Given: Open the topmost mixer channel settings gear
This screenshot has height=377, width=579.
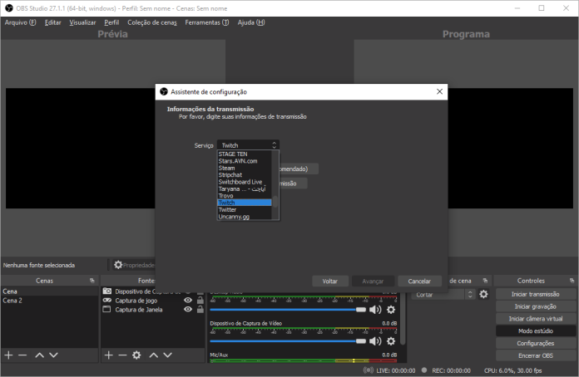Looking at the screenshot, I should click(x=391, y=310).
